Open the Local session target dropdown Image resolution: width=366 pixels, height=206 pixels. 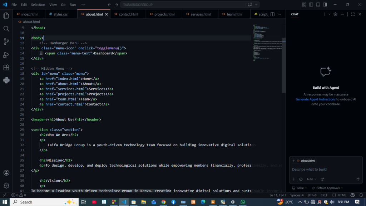tap(300, 188)
